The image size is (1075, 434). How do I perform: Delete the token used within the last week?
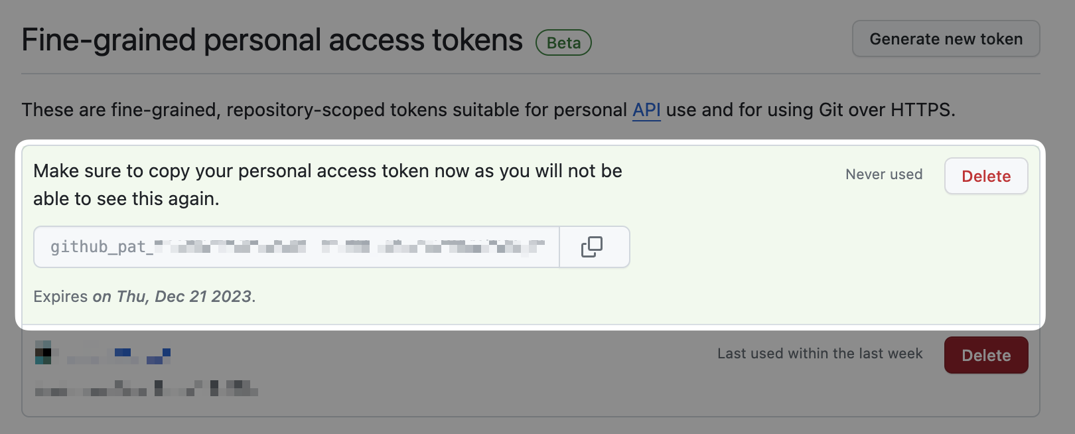(x=986, y=355)
